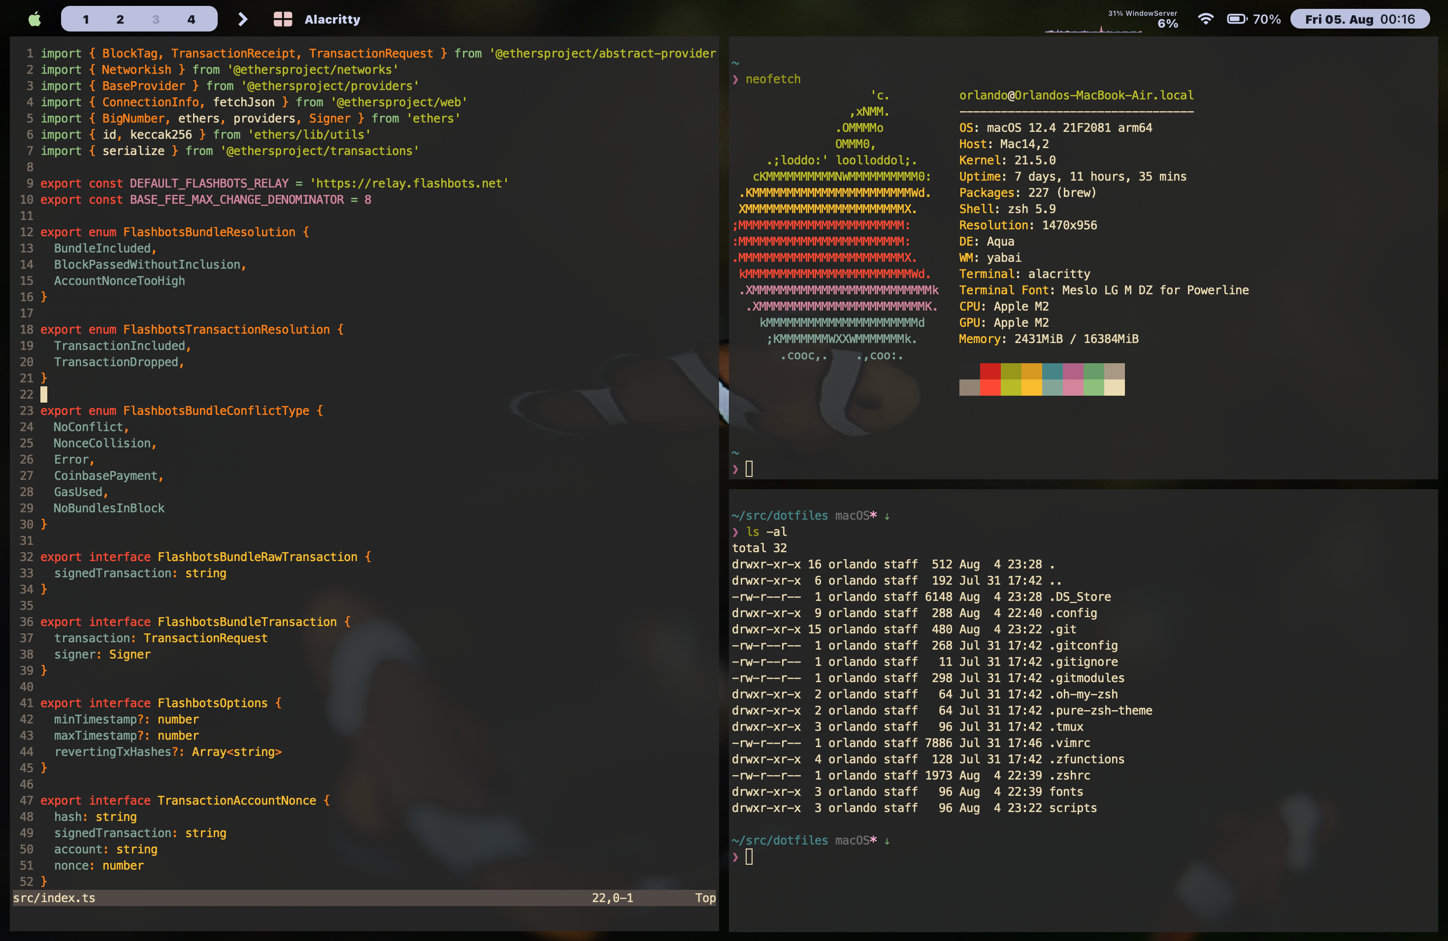Click keccak256 in the line 6 import
Image resolution: width=1448 pixels, height=941 pixels.
click(161, 135)
